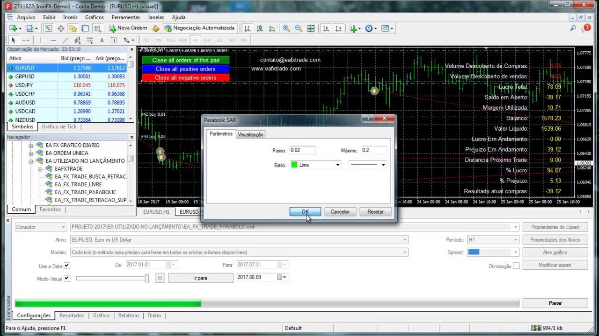Select the trendline drawing tool
The width and height of the screenshot is (599, 336).
pos(65,41)
